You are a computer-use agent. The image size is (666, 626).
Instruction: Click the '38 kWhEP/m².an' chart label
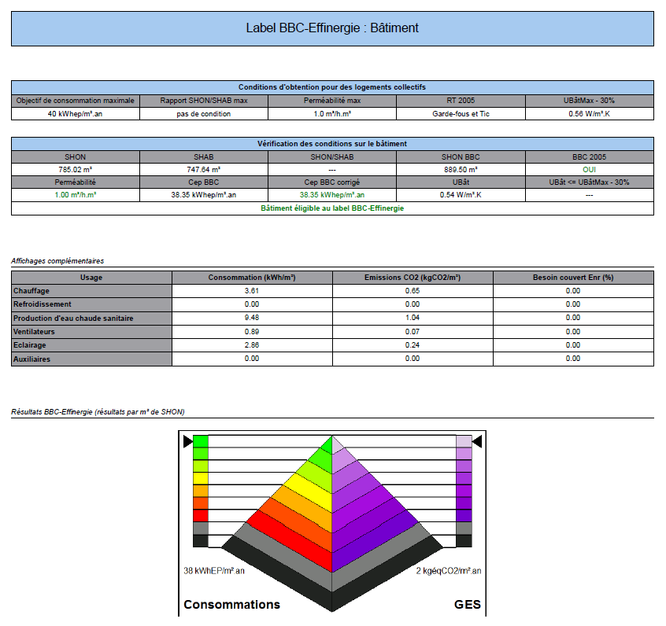pos(214,571)
